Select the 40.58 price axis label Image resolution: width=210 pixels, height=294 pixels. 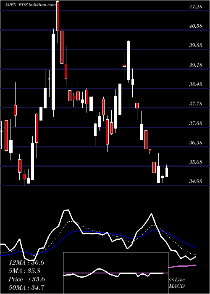[x=195, y=26]
